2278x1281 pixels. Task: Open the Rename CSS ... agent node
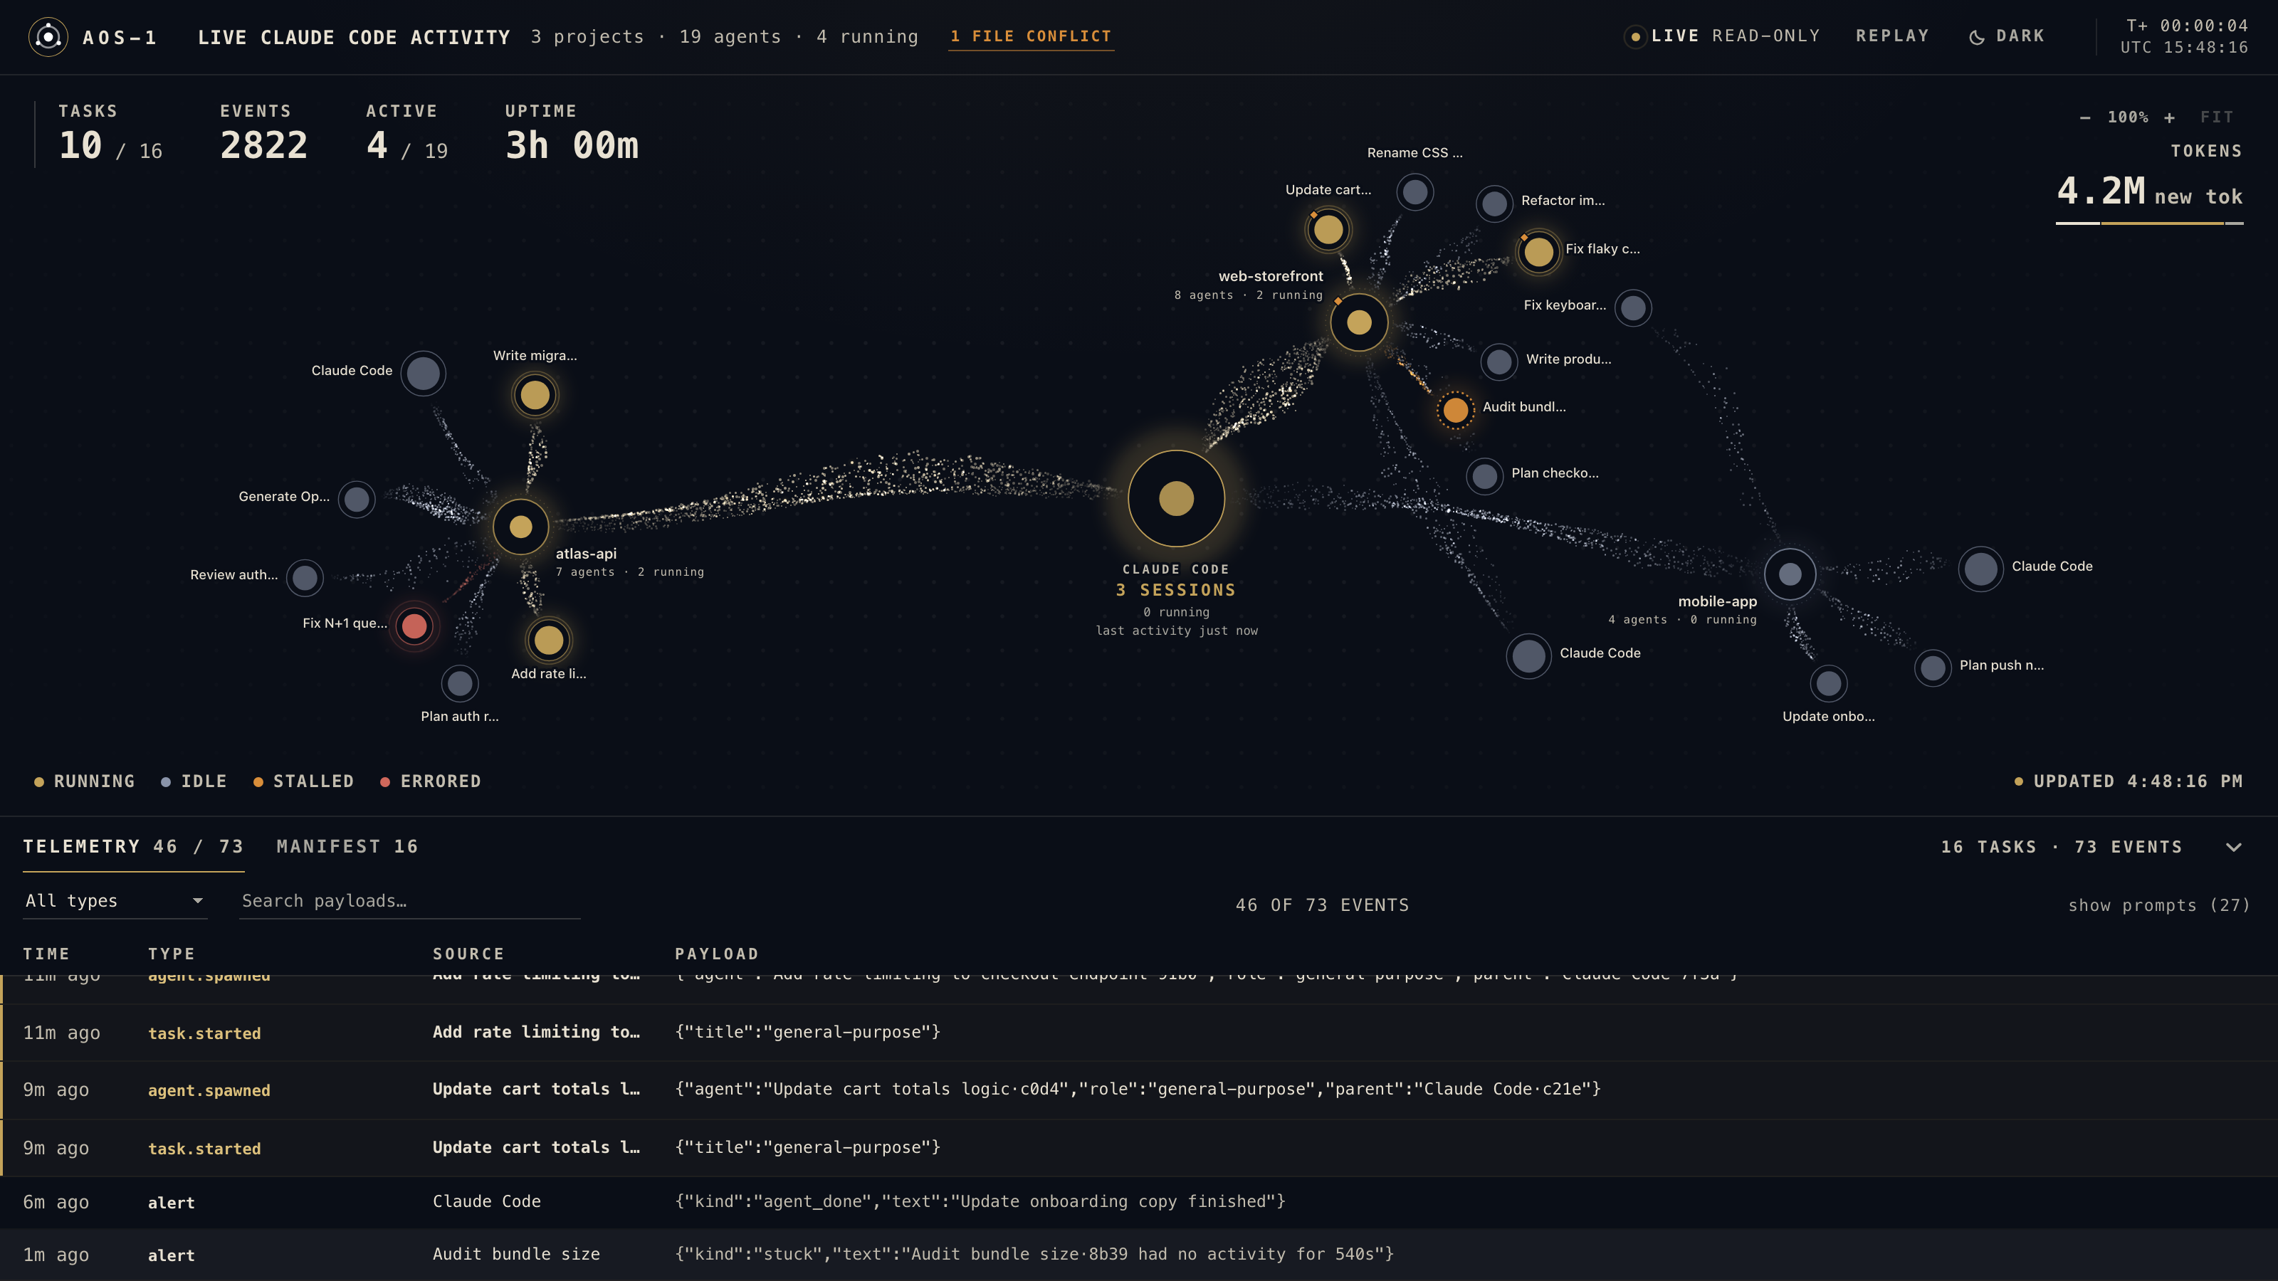coord(1415,192)
